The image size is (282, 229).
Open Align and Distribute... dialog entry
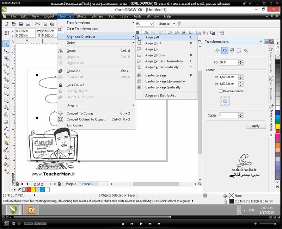pyautogui.click(x=167, y=95)
